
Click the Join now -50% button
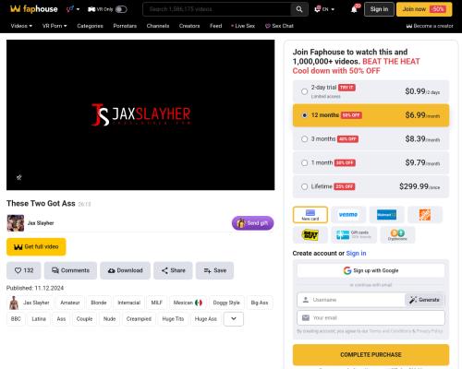pyautogui.click(x=424, y=9)
